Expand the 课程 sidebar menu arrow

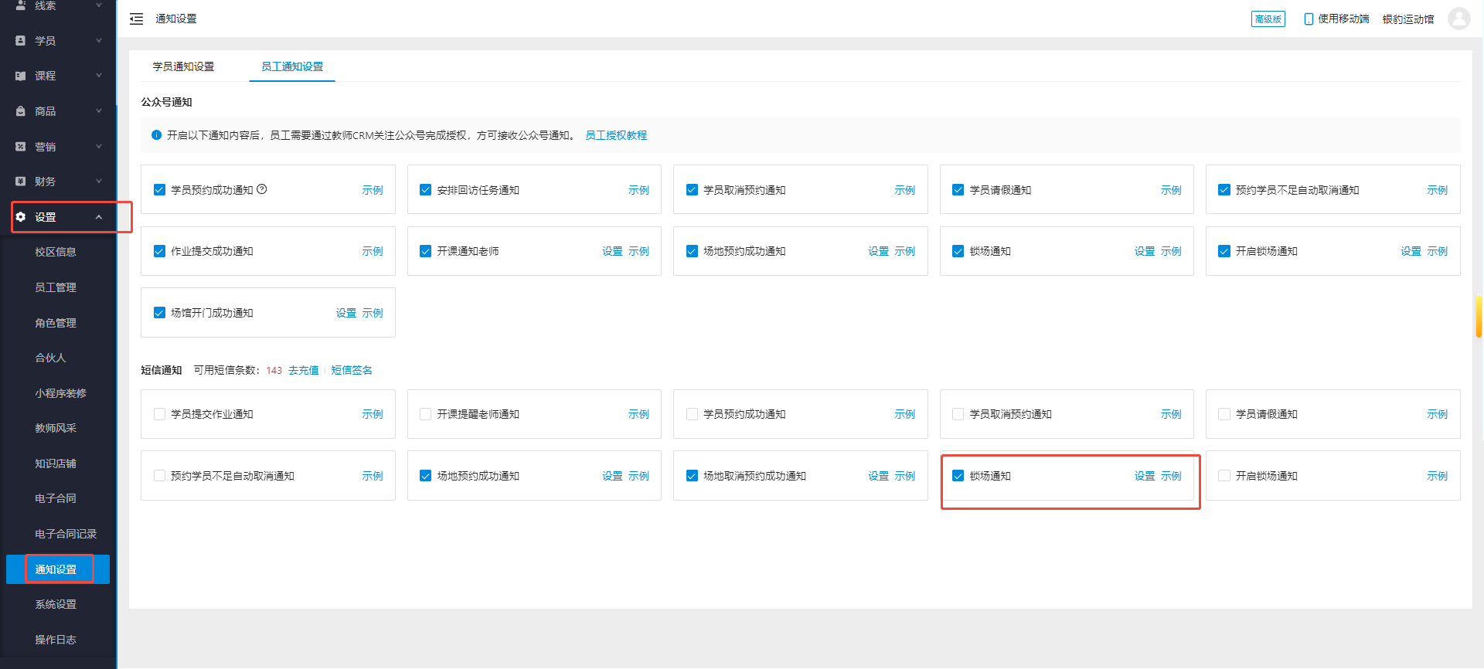(x=99, y=76)
